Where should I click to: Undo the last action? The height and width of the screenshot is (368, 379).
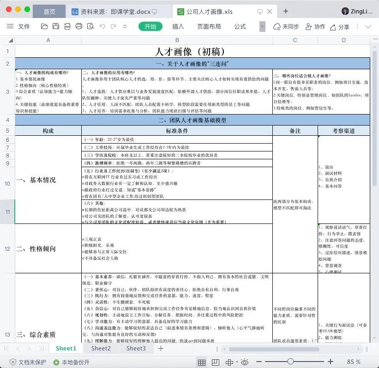click(x=103, y=27)
